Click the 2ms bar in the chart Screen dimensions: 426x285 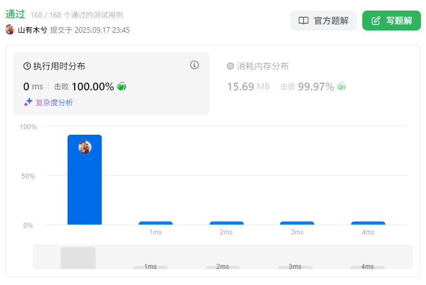(x=227, y=223)
